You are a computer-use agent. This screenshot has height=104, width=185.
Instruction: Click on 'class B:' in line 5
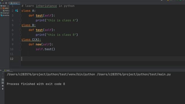pyautogui.click(x=29, y=25)
